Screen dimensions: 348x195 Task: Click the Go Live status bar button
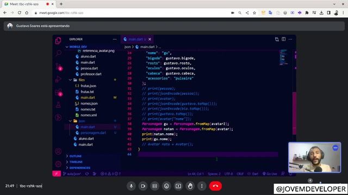pyautogui.click(x=270, y=174)
